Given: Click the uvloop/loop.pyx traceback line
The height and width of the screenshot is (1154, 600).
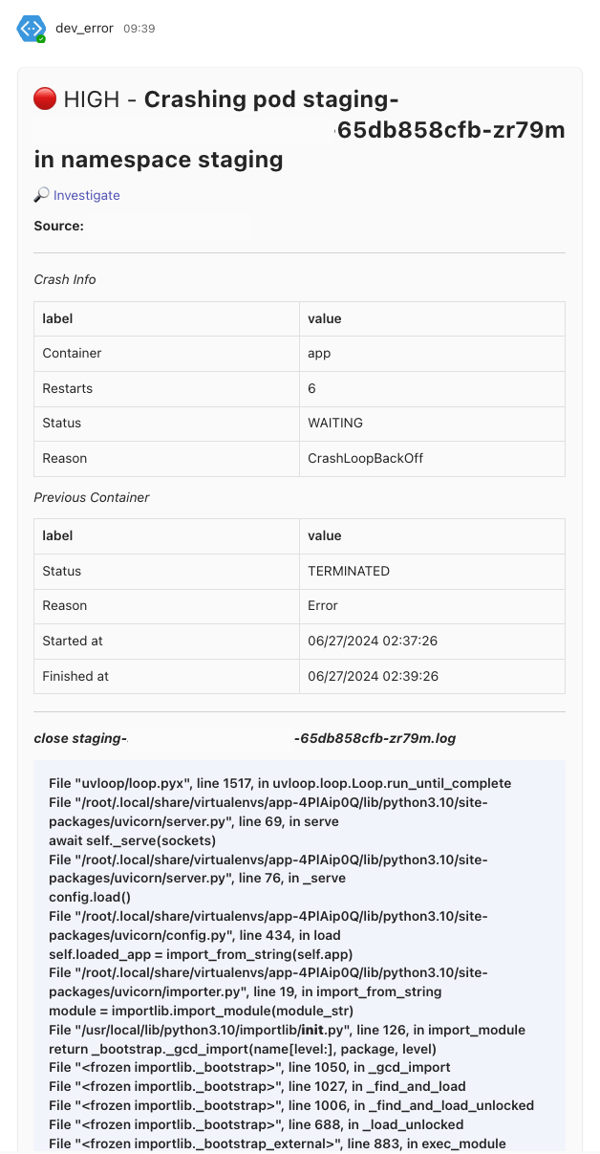Looking at the screenshot, I should 280,783.
